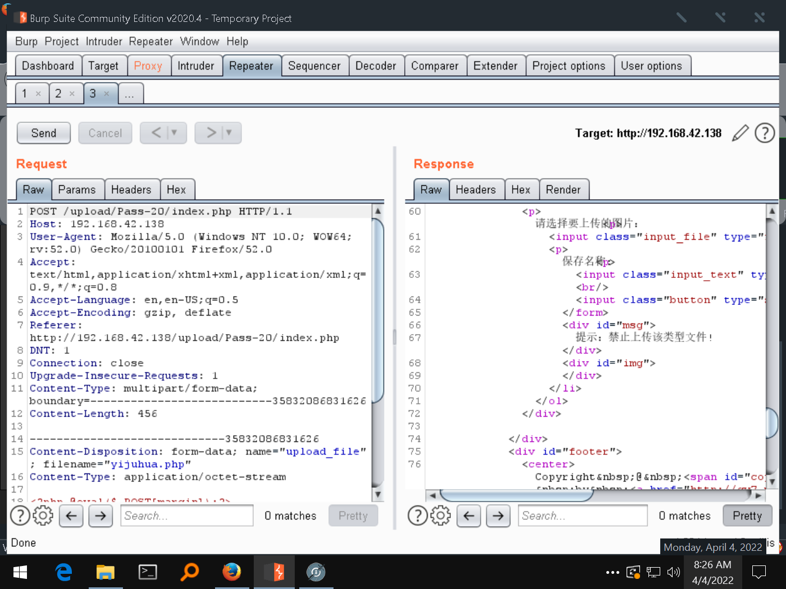Switch to Comparer tab

[x=435, y=66]
